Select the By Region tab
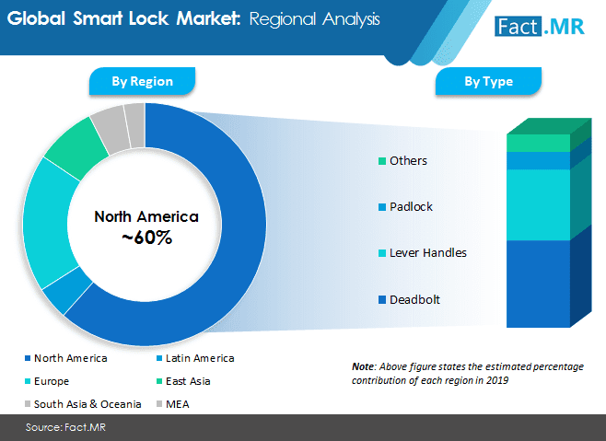 coord(142,81)
